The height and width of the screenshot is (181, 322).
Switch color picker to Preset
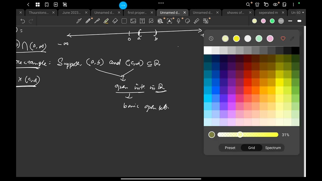click(x=230, y=148)
